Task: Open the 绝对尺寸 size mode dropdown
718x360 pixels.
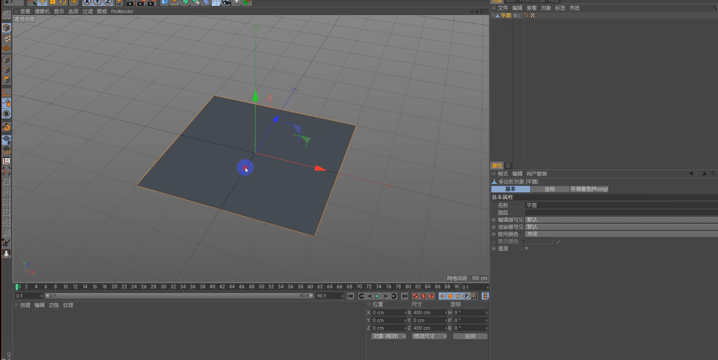Action: click(430, 337)
